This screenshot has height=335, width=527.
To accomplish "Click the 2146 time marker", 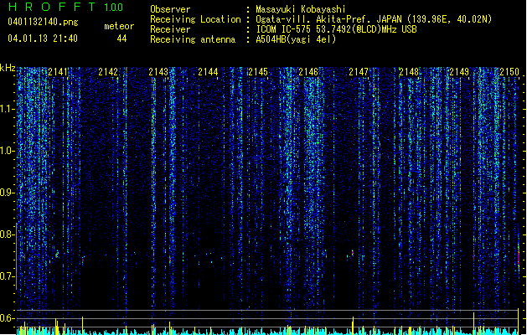I will coord(308,72).
